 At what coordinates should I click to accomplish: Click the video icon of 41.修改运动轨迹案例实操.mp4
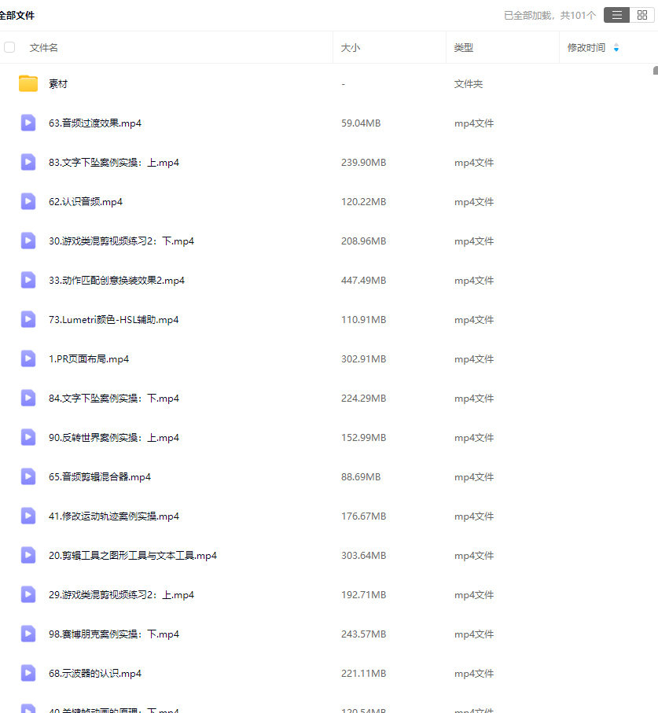[28, 516]
